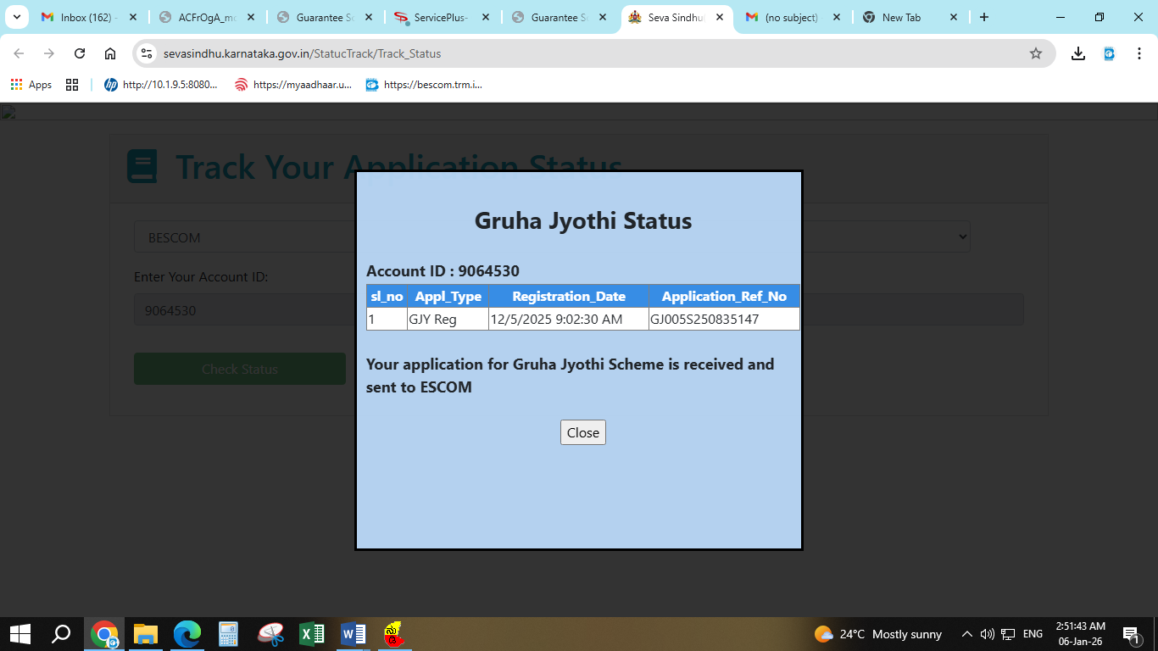Click the 'GJY Reg' table cell
The height and width of the screenshot is (651, 1158).
448,319
